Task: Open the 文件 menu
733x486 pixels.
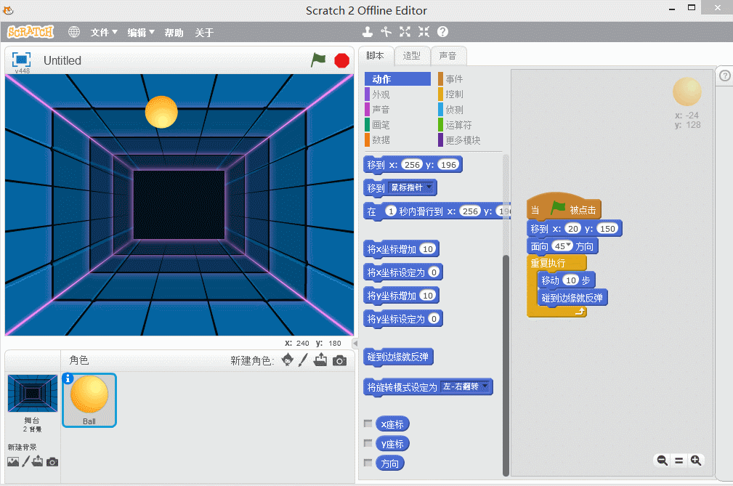Action: (x=104, y=32)
